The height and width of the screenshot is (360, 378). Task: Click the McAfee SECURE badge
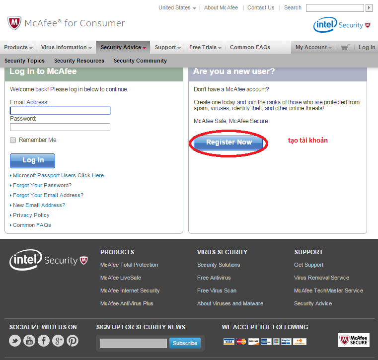pyautogui.click(x=354, y=340)
